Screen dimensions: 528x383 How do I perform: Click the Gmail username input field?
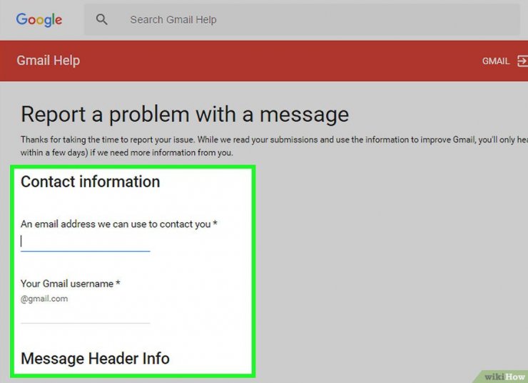85,315
